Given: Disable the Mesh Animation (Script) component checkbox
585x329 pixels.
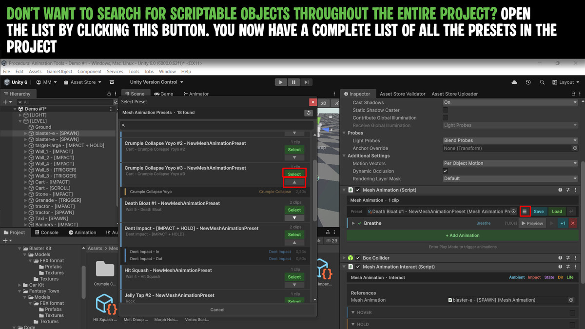Looking at the screenshot, I should pos(358,190).
